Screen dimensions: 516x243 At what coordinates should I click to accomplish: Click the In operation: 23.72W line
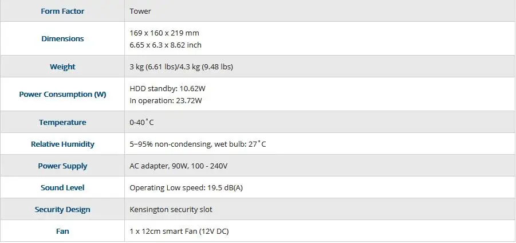coord(166,100)
